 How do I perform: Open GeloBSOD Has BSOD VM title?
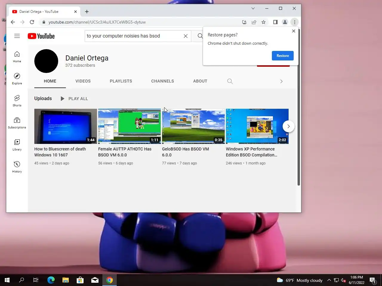(x=185, y=152)
